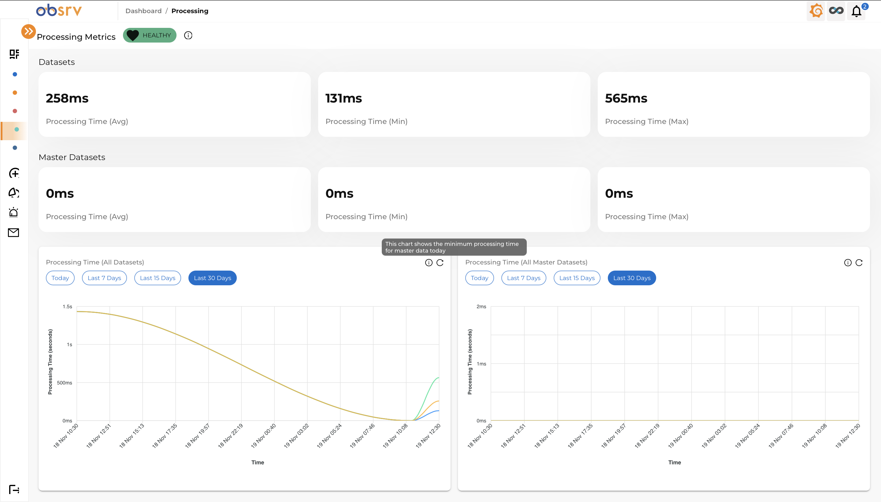Click the add circle plus icon in sidebar
The width and height of the screenshot is (881, 502).
(x=14, y=173)
